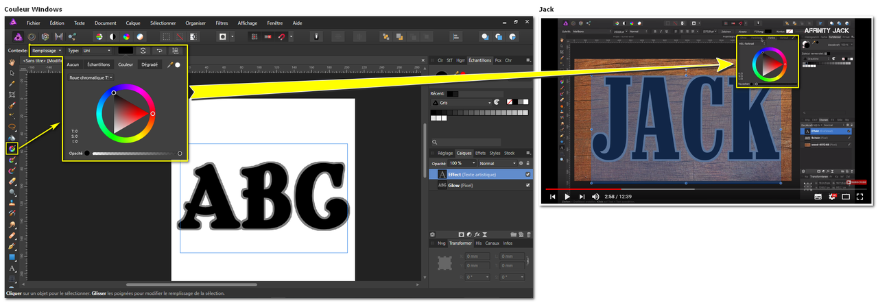Select the Freehand Selection lasso tool
Viewport: 878px width, 303px height.
(12, 127)
